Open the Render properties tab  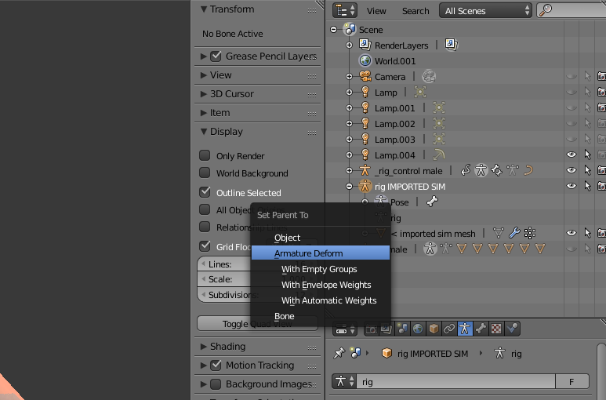pos(371,329)
